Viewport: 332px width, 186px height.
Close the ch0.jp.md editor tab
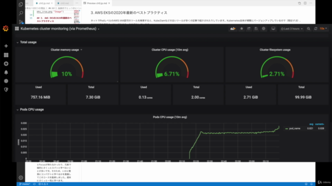pyautogui.click(x=52, y=3)
